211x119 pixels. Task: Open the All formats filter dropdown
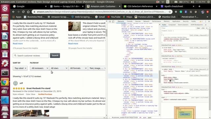78,68
